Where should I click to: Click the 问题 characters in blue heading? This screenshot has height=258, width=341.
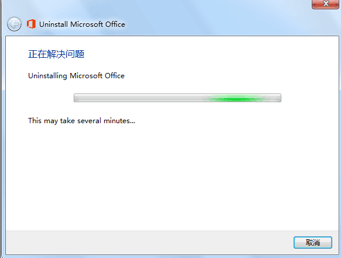point(75,54)
